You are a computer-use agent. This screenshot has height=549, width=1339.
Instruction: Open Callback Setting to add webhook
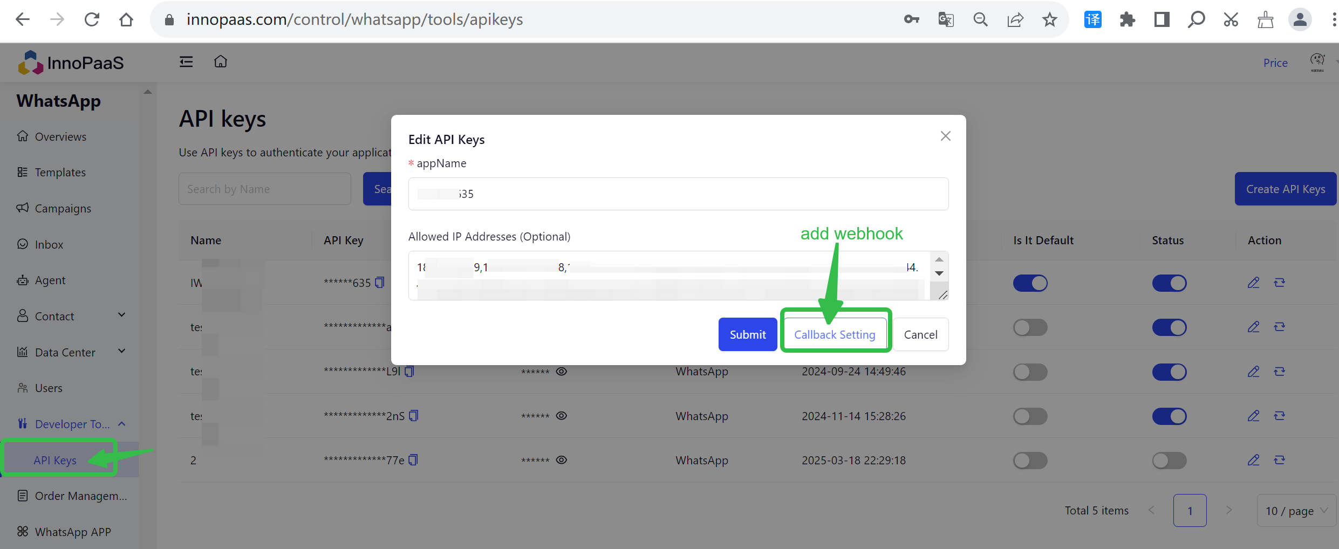[x=835, y=334]
